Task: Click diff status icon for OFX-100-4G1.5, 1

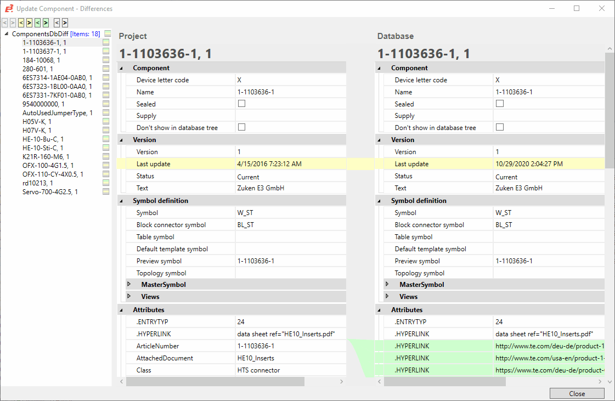Action: 106,165
